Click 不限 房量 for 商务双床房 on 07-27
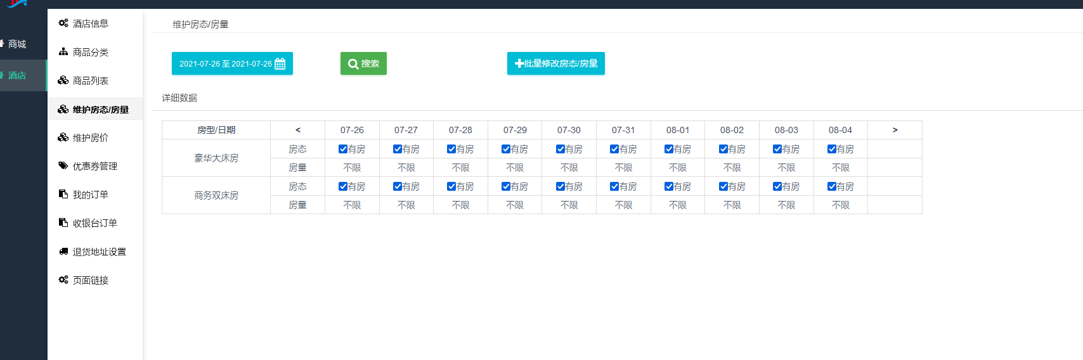The width and height of the screenshot is (1083, 360). pyautogui.click(x=406, y=205)
